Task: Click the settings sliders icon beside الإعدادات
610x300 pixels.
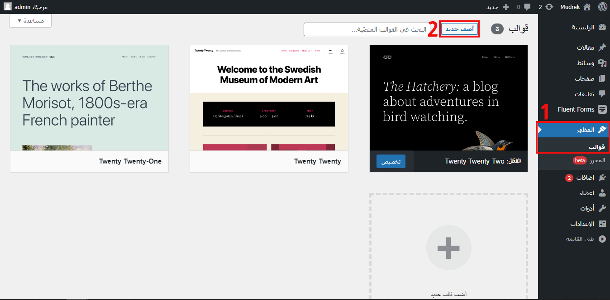Action: tap(602, 224)
